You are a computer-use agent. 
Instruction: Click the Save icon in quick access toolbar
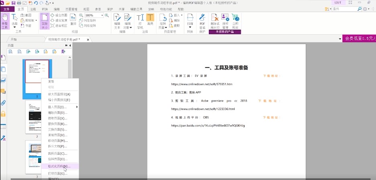[x=13, y=3]
